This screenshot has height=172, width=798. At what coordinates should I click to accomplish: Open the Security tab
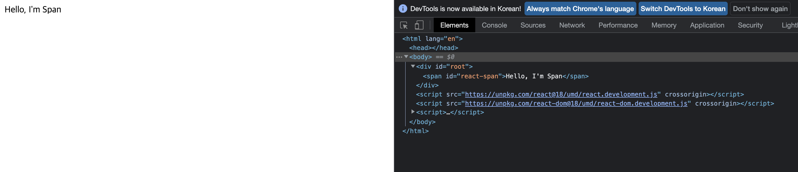pyautogui.click(x=750, y=25)
